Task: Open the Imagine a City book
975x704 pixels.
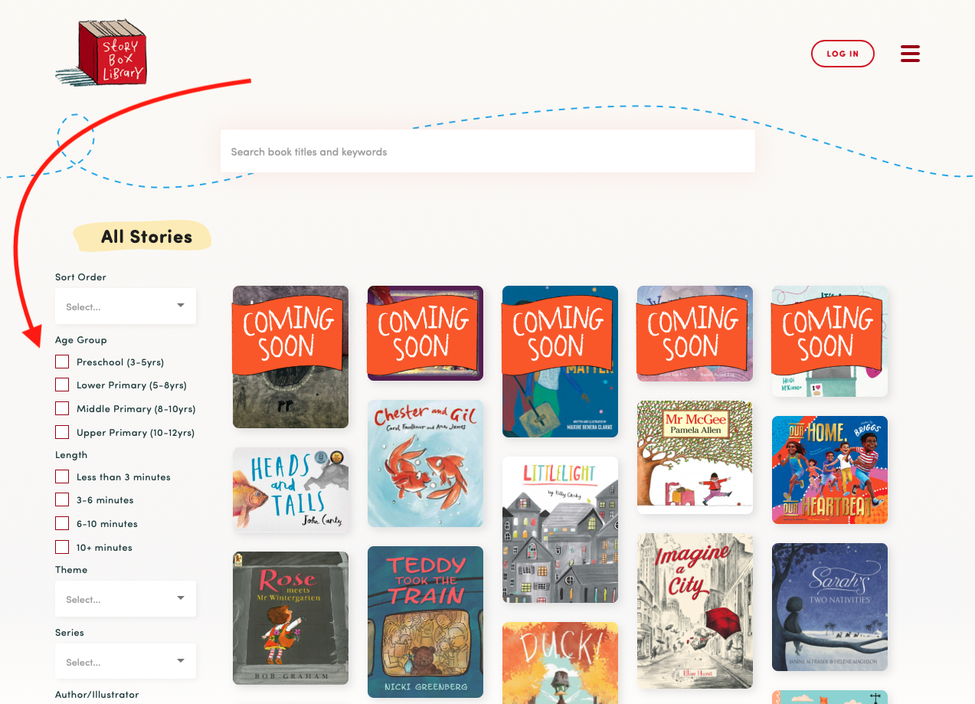Action: click(x=695, y=611)
